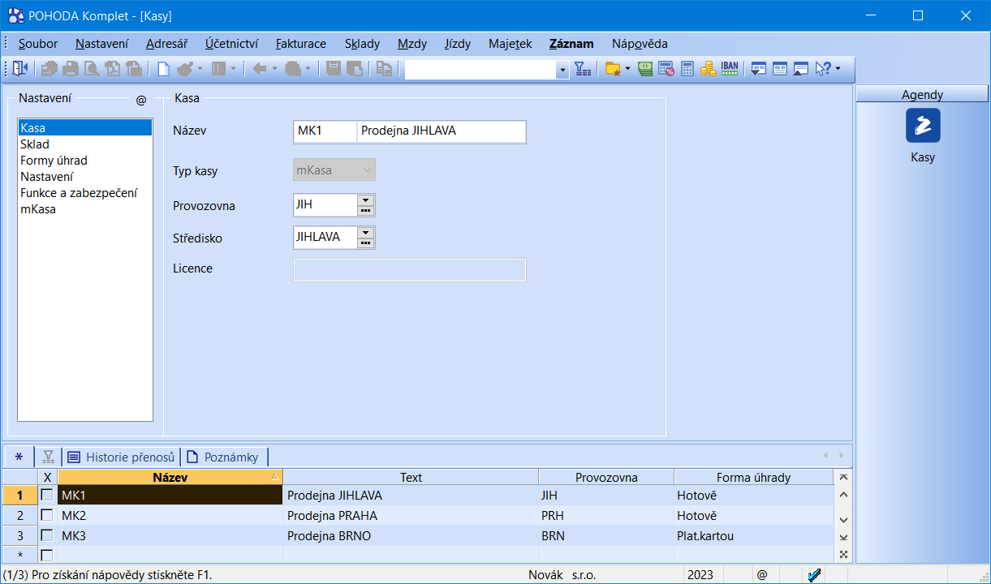Click the middle window panel layout icon
991x584 pixels.
[x=779, y=69]
